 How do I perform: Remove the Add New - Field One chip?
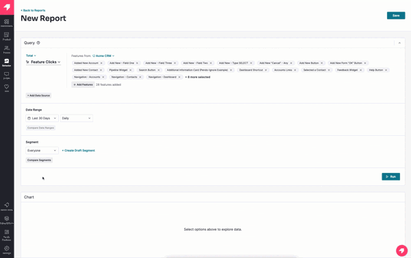137,63
